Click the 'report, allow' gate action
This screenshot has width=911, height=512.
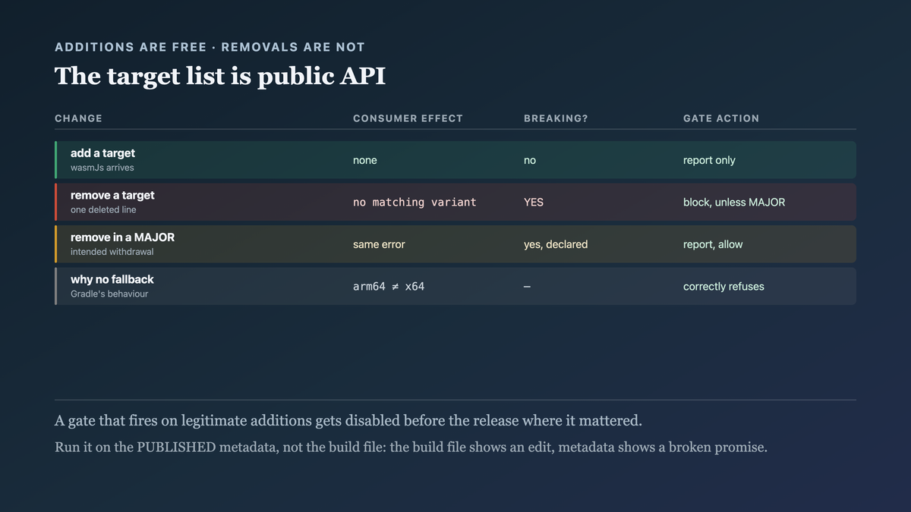pyautogui.click(x=713, y=244)
